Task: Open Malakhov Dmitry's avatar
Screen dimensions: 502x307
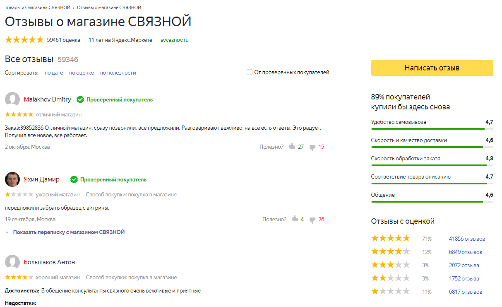Action: point(12,99)
